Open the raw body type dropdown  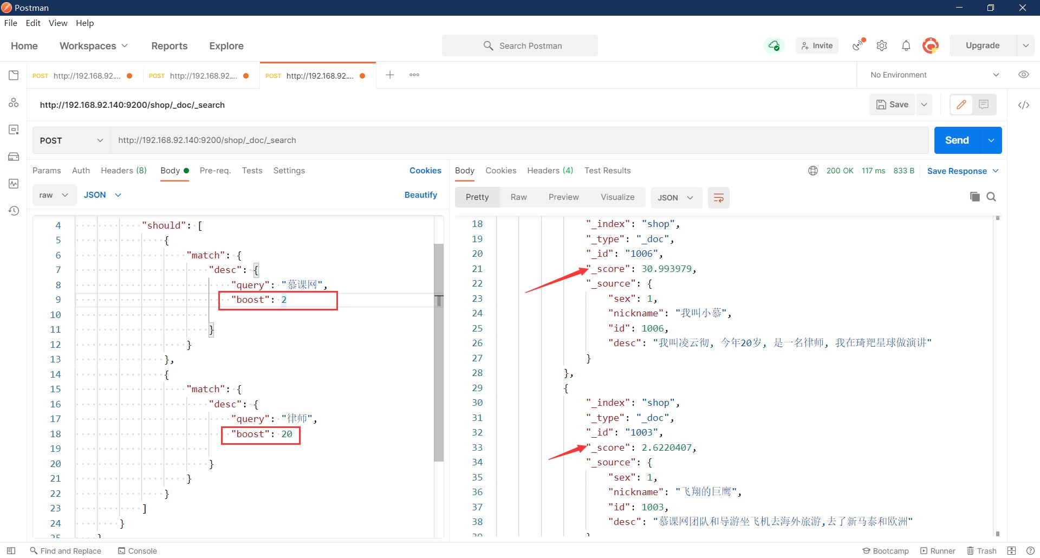pos(53,195)
